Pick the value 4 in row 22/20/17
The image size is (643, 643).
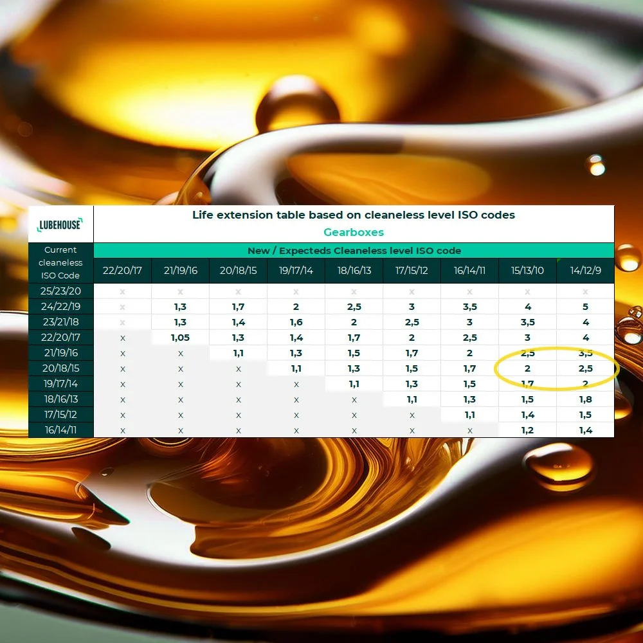586,338
